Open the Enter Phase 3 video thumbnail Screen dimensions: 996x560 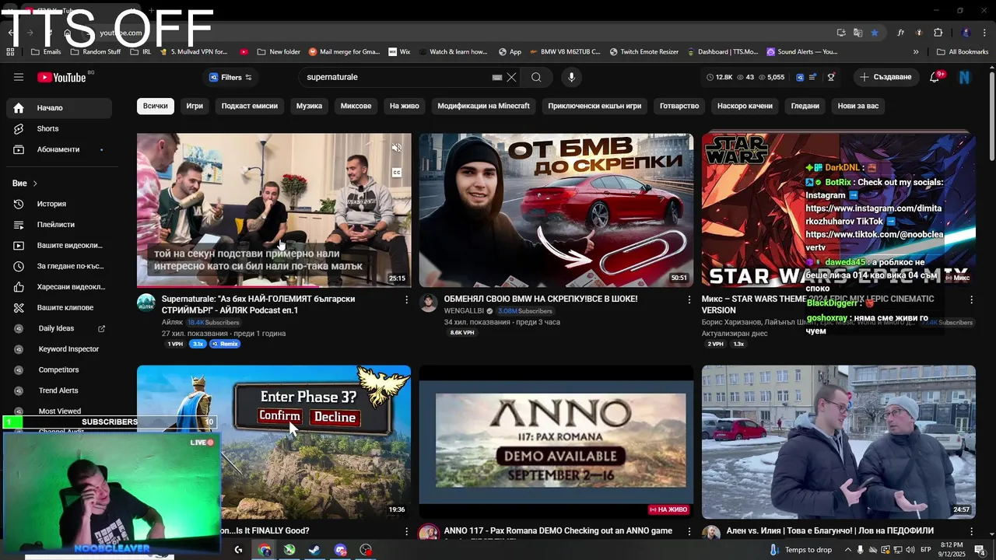[274, 442]
